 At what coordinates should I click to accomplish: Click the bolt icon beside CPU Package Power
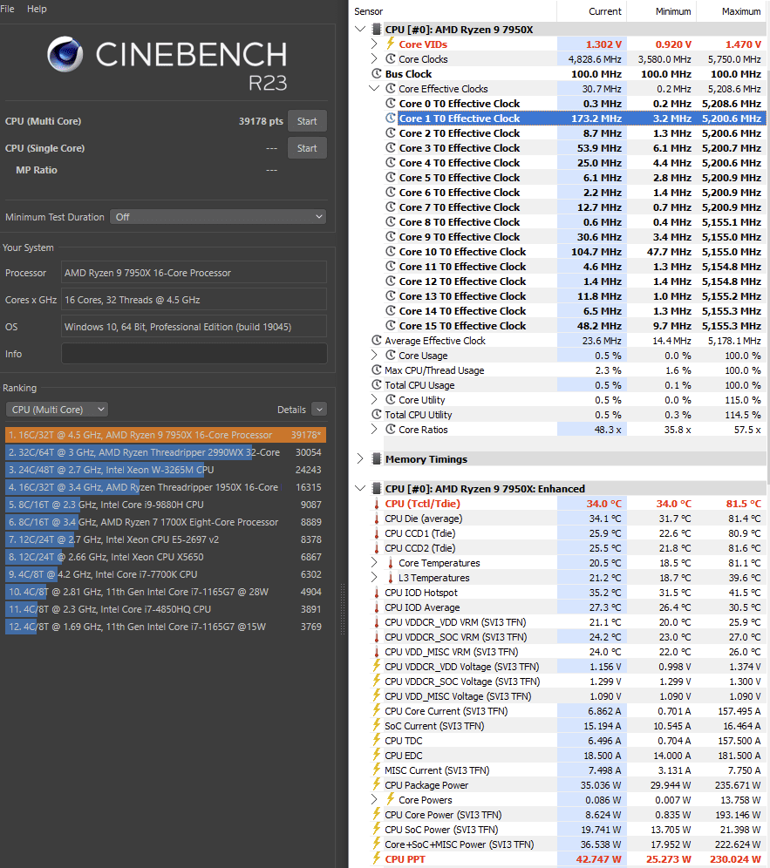377,784
